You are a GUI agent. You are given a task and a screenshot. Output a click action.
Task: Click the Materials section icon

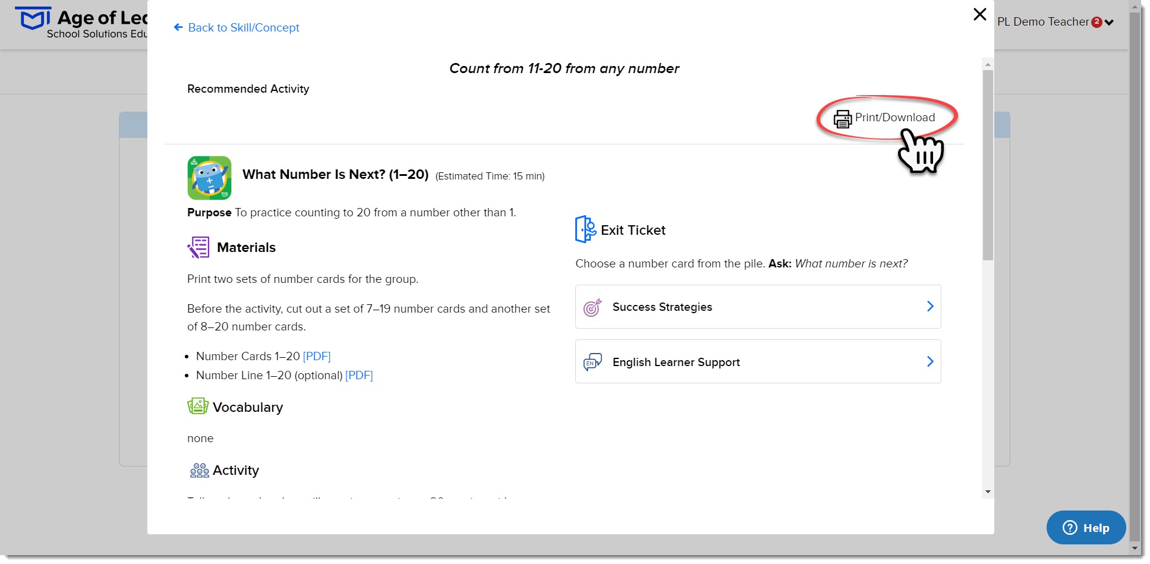pyautogui.click(x=199, y=247)
